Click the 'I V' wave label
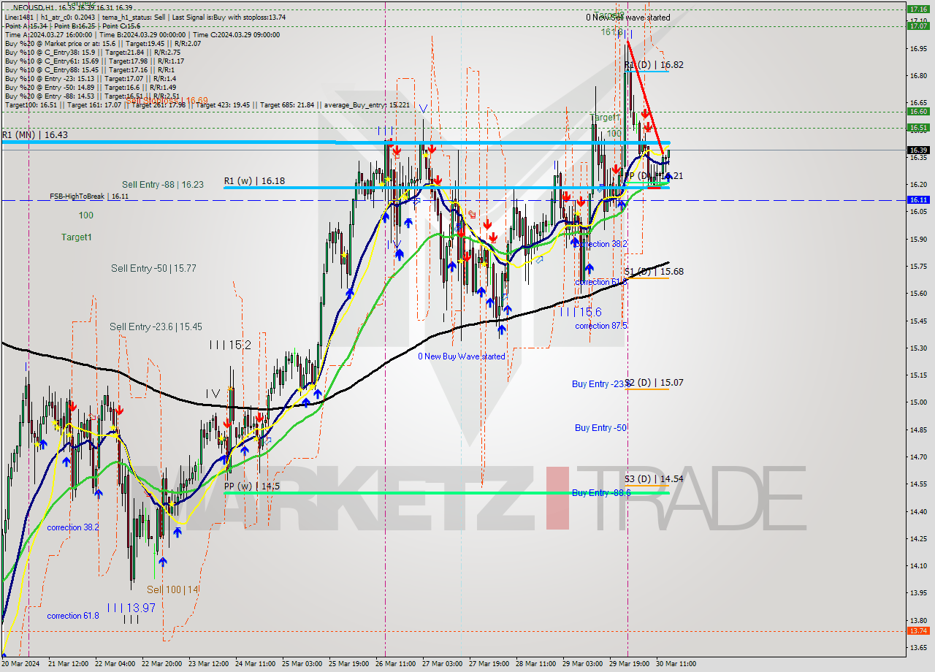Viewport: 935px width, 672px height. 213,394
